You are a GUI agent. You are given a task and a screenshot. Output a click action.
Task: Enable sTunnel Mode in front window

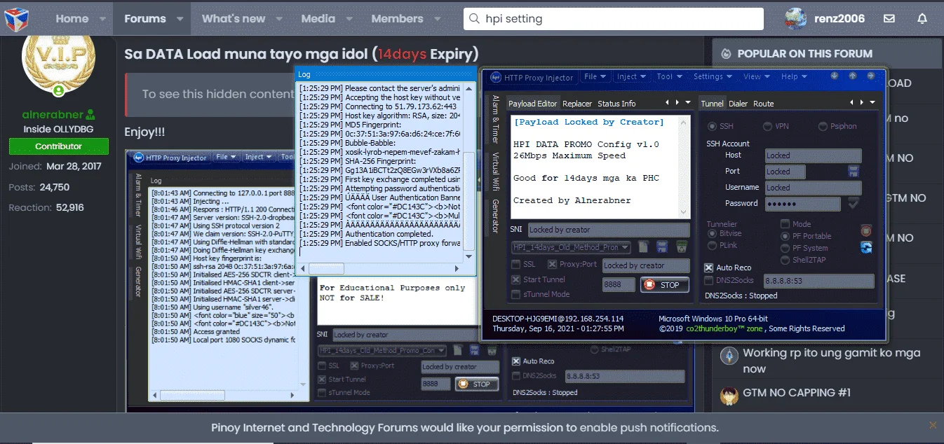pyautogui.click(x=516, y=294)
